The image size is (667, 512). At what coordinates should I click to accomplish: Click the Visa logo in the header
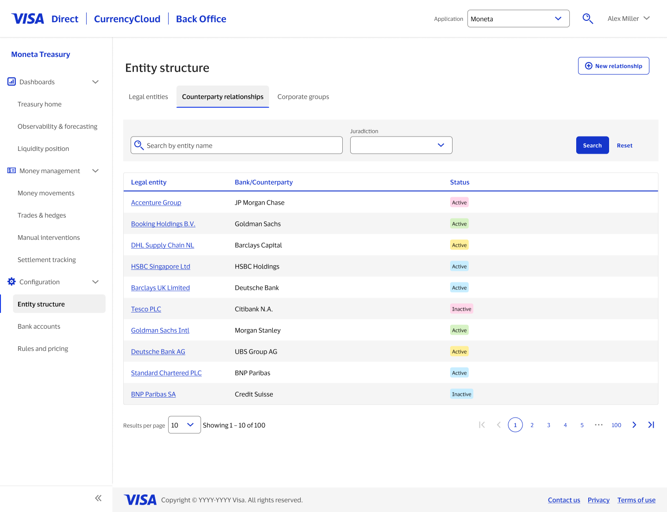tap(28, 19)
